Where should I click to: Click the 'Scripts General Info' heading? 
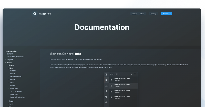66,54
